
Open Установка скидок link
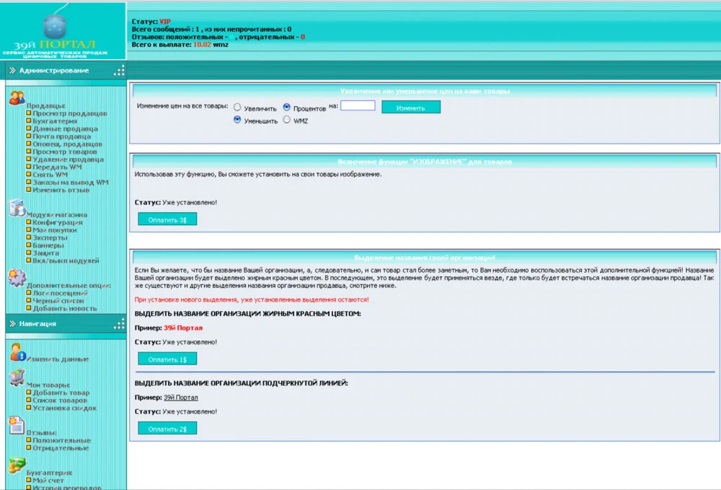(65, 408)
